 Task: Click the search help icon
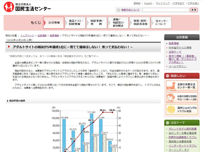118,10
